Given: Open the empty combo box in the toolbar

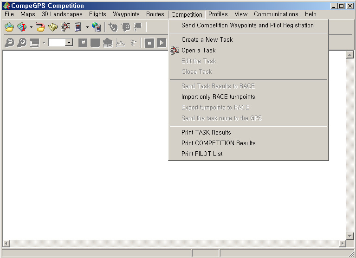Looking at the screenshot, I should tap(61, 42).
